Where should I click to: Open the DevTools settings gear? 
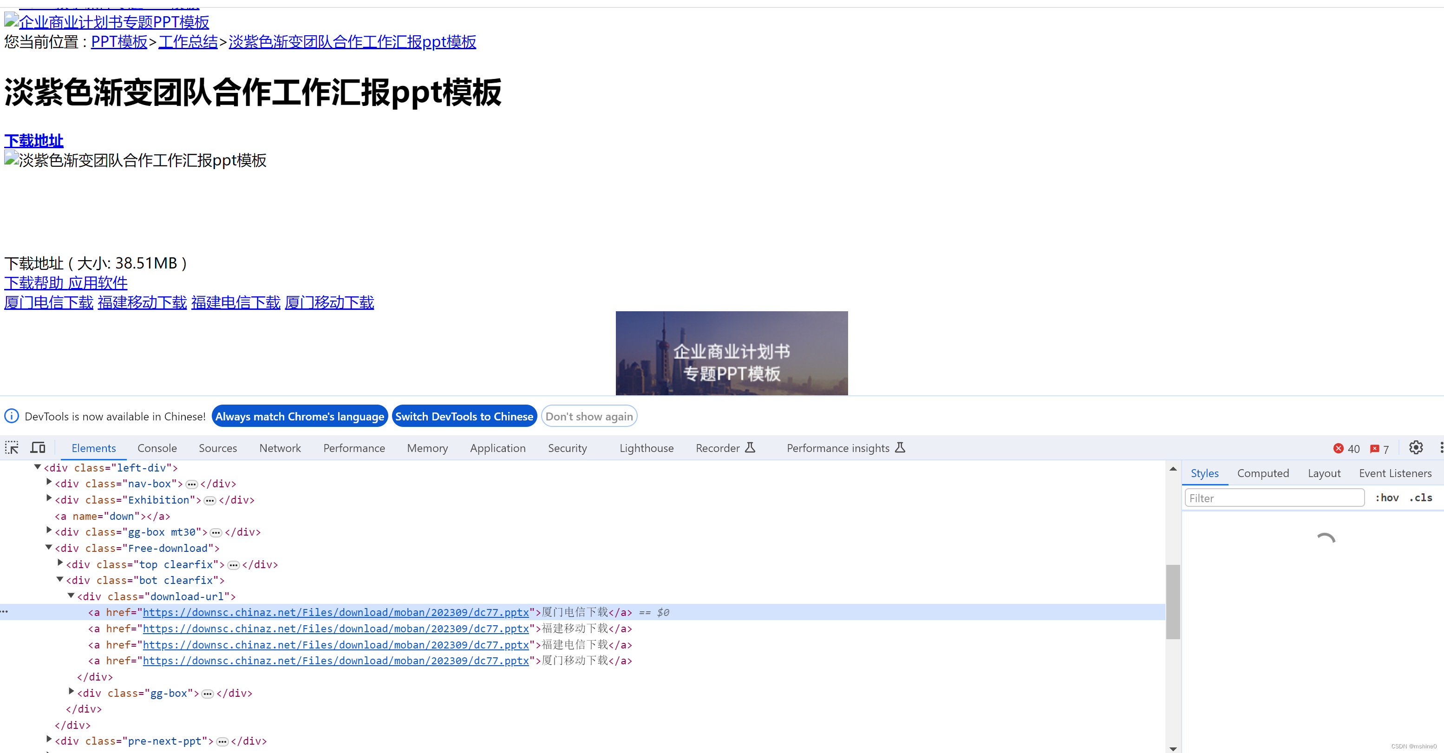tap(1417, 447)
